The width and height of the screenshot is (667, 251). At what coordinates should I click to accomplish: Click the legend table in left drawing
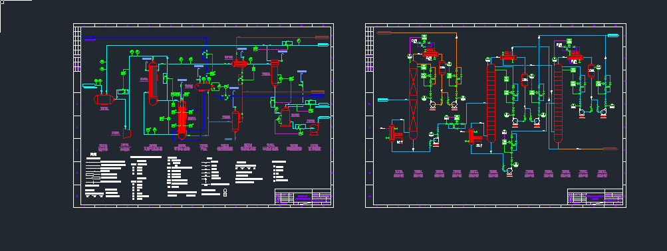click(x=186, y=177)
